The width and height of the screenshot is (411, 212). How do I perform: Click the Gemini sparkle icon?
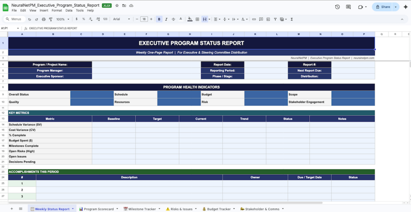[x=406, y=7]
